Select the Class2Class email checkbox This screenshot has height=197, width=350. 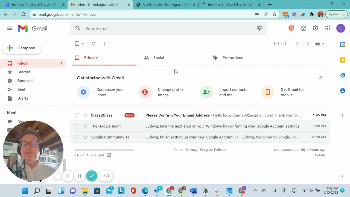(77, 115)
